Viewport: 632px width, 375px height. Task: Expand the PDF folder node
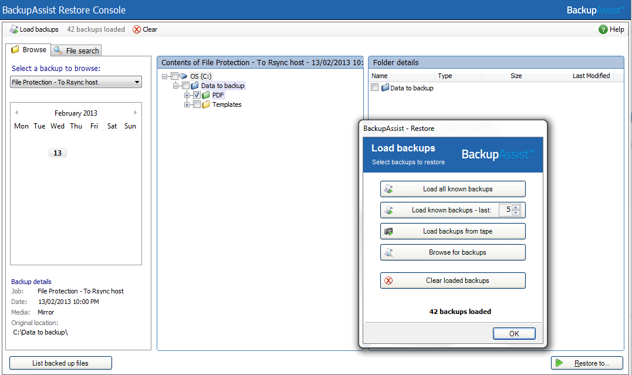coord(187,95)
